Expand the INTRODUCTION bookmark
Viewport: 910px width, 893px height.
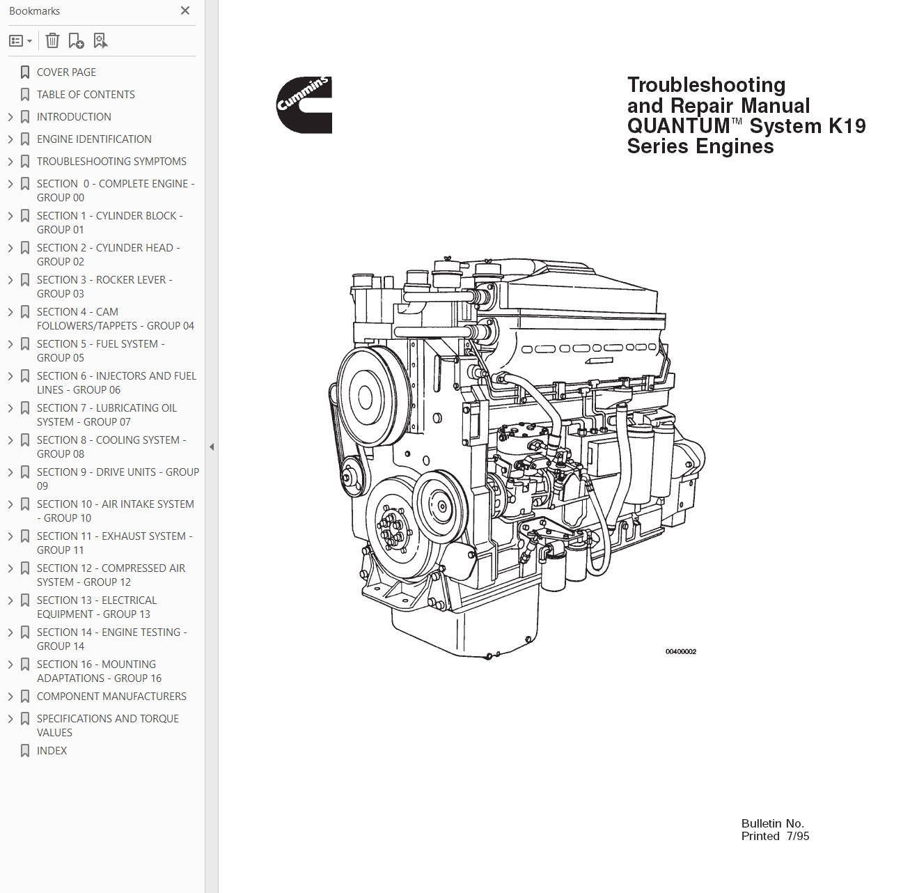pyautogui.click(x=10, y=117)
